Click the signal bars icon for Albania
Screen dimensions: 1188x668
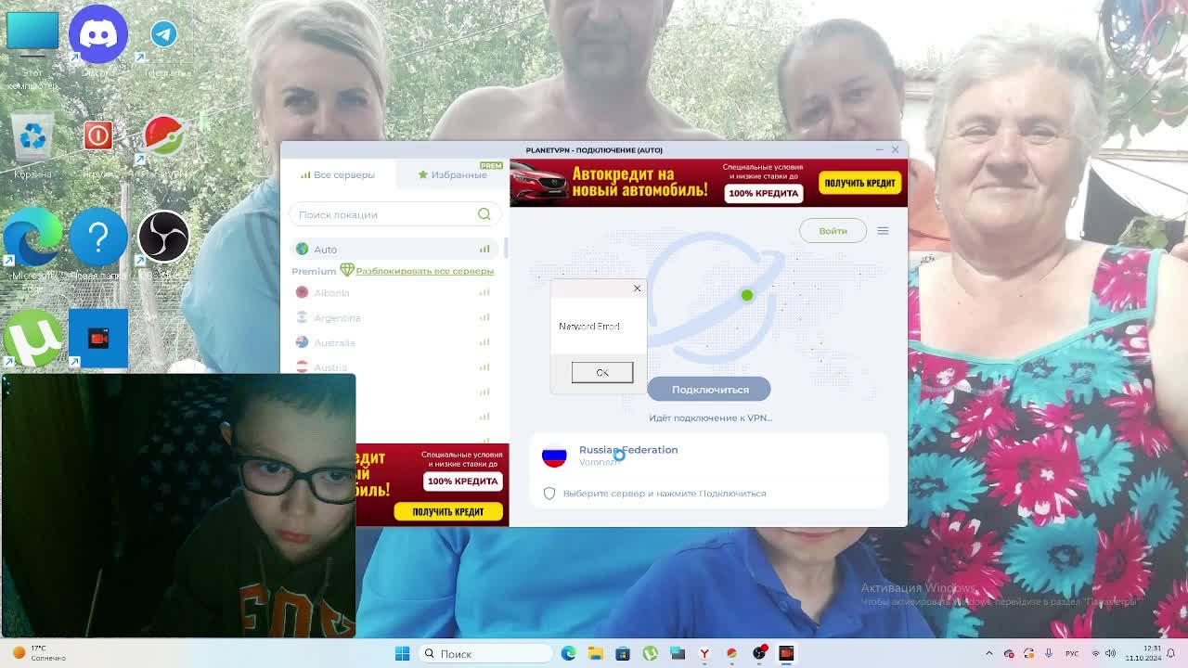pos(484,292)
